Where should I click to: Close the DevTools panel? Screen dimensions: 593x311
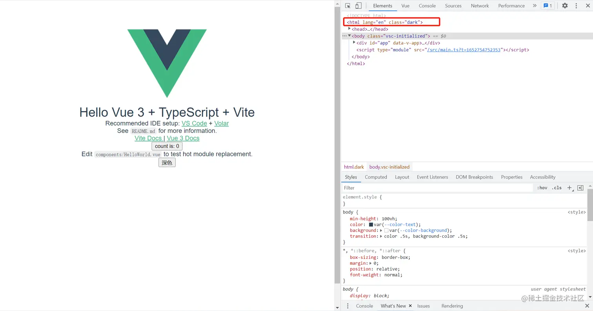(x=587, y=6)
